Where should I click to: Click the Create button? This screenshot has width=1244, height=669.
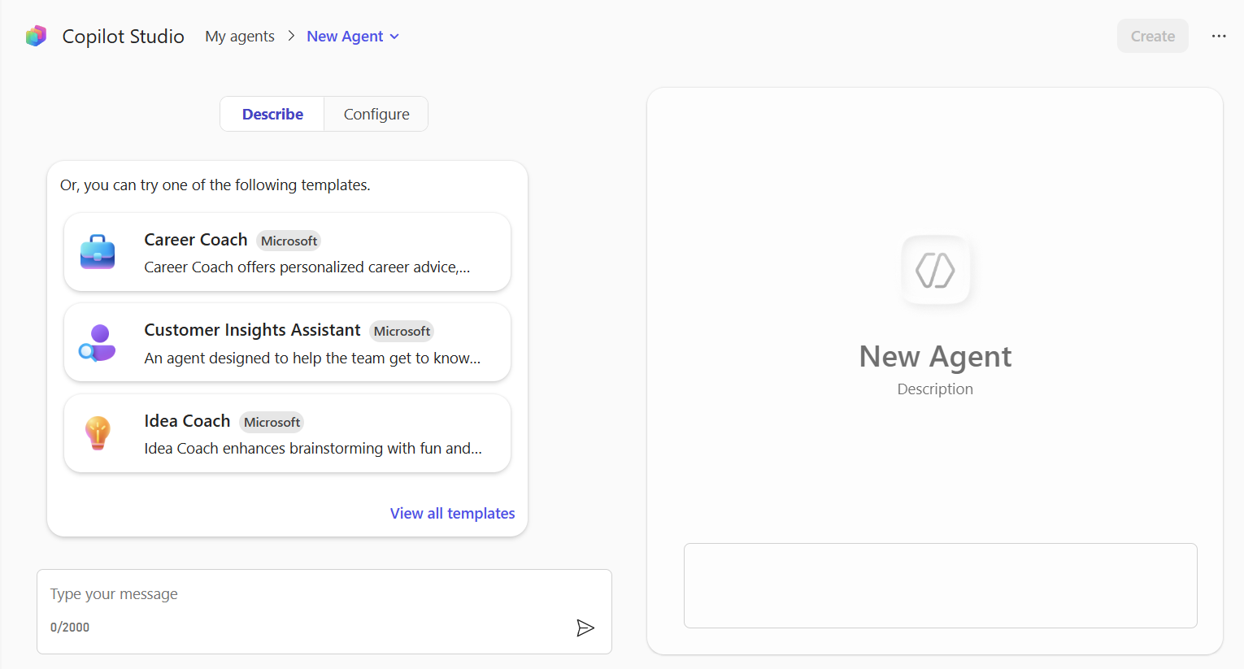tap(1152, 35)
